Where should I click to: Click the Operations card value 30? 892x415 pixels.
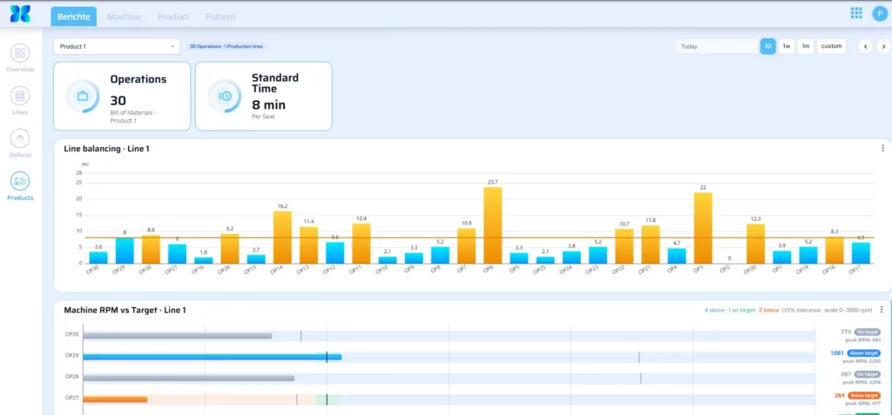[118, 101]
